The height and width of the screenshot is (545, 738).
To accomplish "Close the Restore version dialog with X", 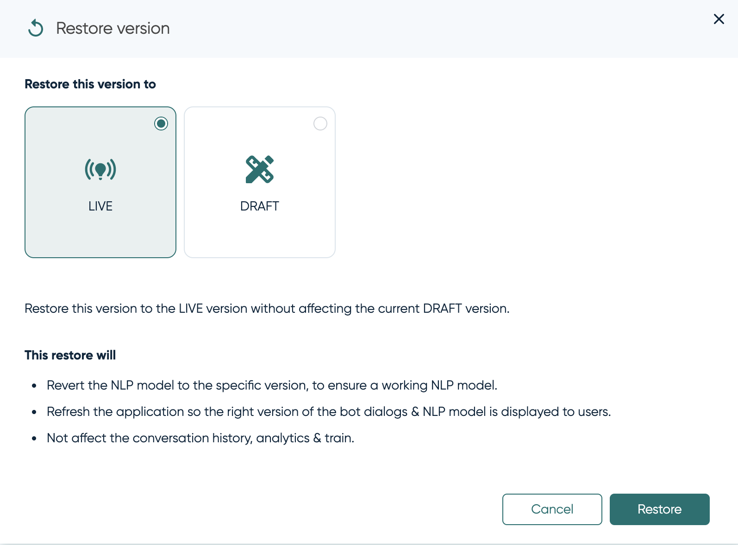I will click(x=719, y=19).
